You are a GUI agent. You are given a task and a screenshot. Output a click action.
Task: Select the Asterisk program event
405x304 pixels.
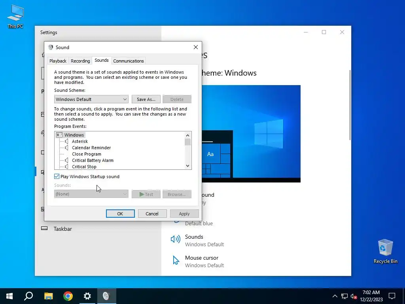(80, 141)
